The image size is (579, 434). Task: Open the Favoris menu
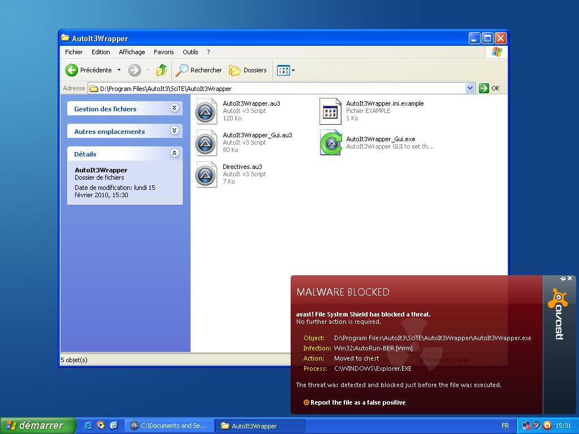click(x=163, y=52)
